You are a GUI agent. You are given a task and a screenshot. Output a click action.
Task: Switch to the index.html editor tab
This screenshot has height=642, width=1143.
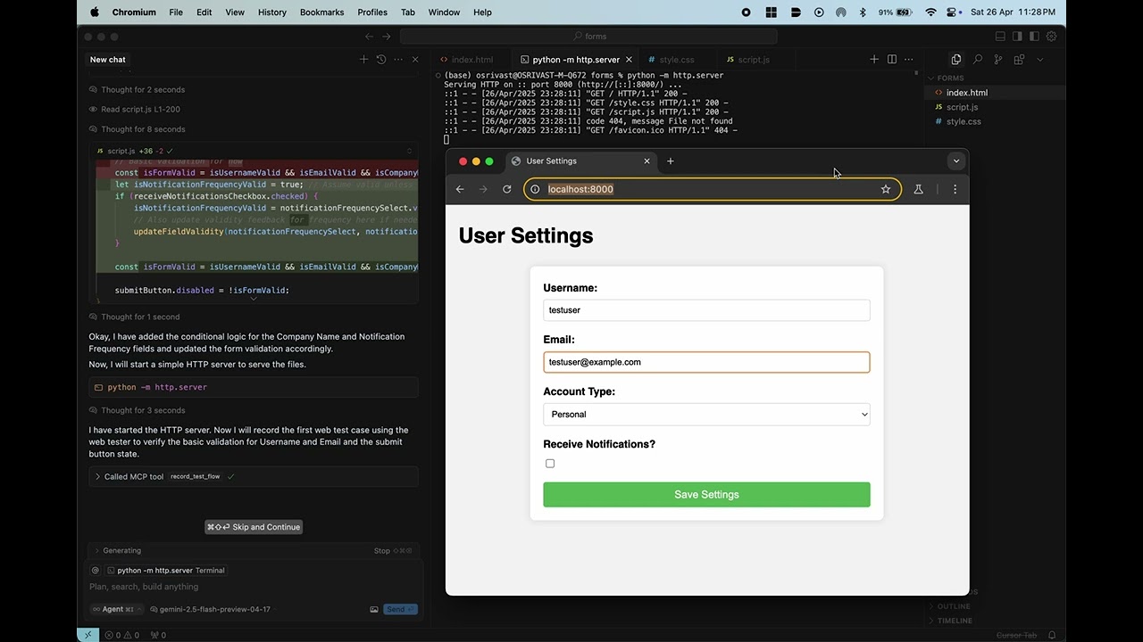[x=467, y=60]
